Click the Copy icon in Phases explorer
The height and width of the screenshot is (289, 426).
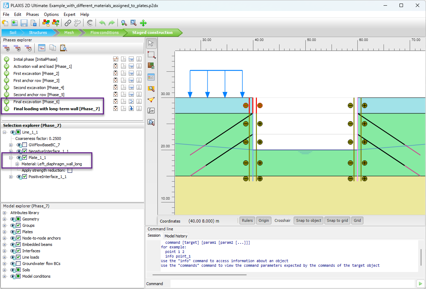[52, 48]
